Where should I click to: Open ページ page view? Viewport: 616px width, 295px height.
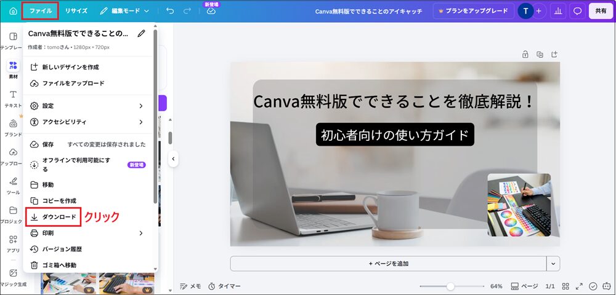click(524, 286)
